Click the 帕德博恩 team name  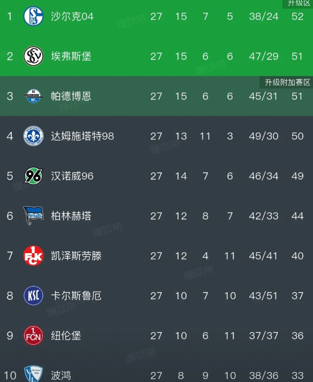pyautogui.click(x=71, y=96)
